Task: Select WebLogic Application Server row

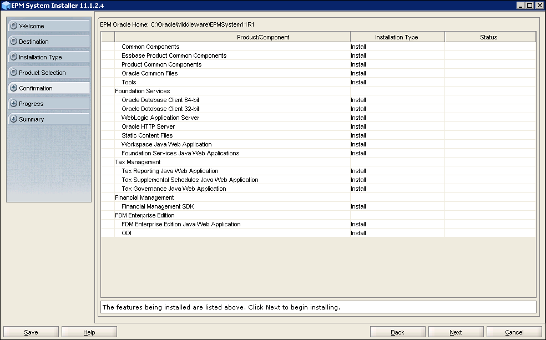Action: [x=318, y=118]
